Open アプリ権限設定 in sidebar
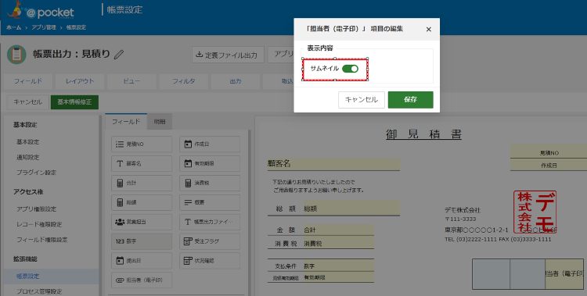Screen dimensions: 587x296 click(x=36, y=209)
